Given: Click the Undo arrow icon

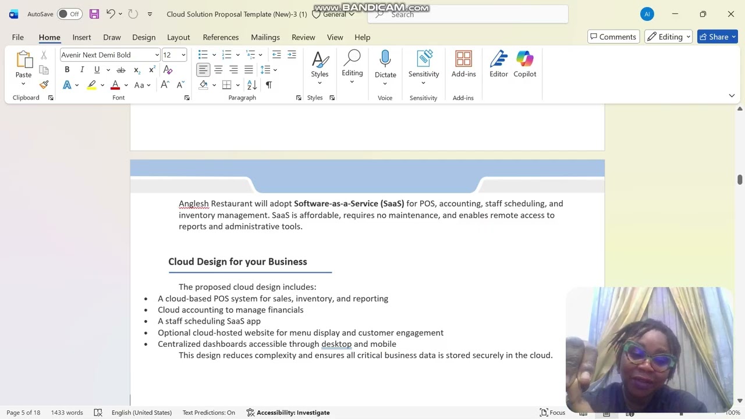Looking at the screenshot, I should tap(111, 14).
